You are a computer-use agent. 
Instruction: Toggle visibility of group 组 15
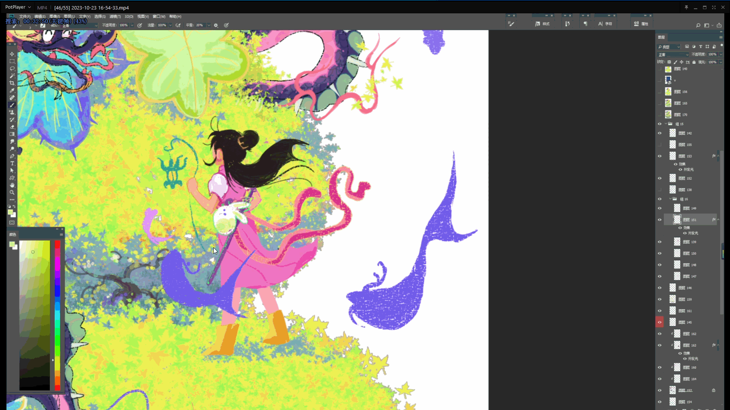tap(660, 124)
